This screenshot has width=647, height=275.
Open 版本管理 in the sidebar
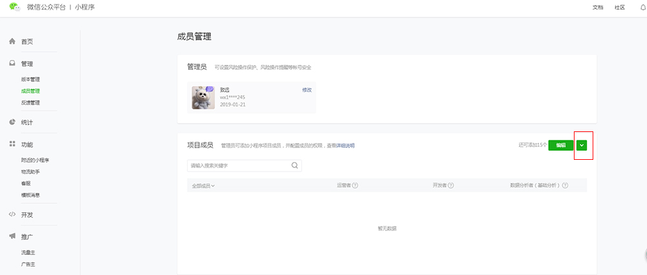tap(30, 80)
